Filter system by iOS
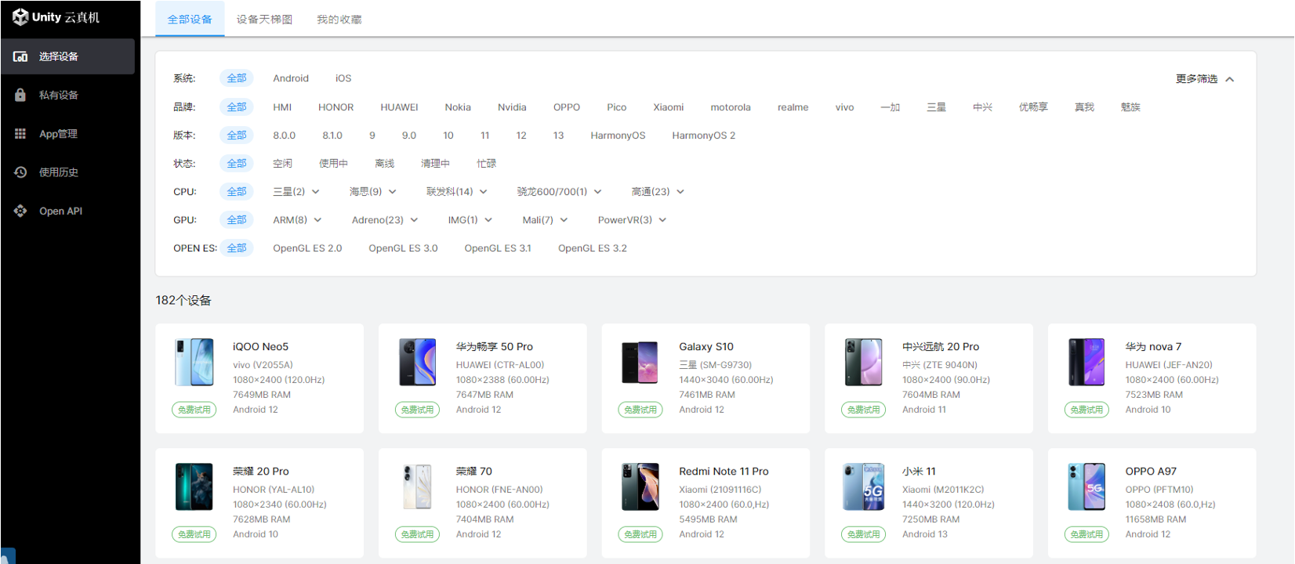Image resolution: width=1295 pixels, height=564 pixels. [x=343, y=78]
